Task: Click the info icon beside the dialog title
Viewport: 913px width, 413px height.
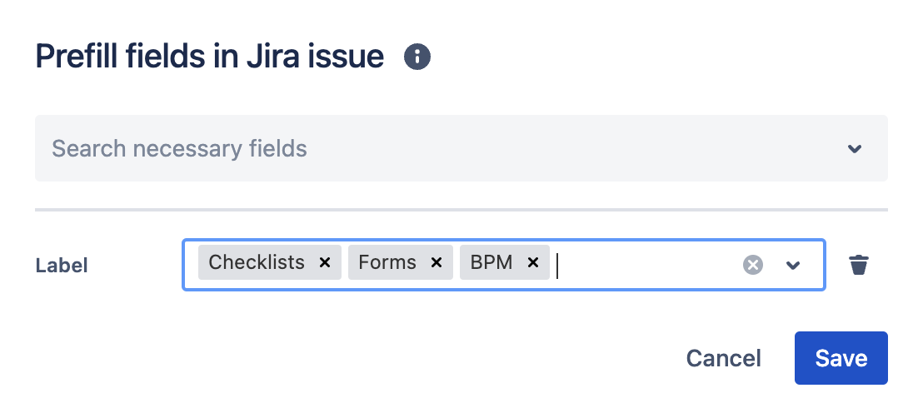Action: 417,57
